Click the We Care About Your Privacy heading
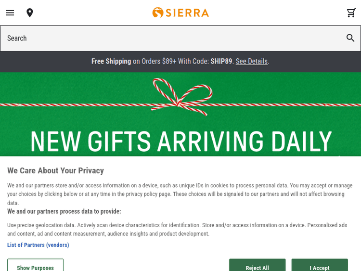 tap(55, 170)
